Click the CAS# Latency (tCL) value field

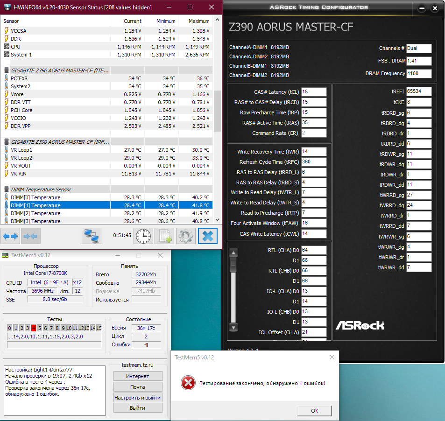coord(314,91)
